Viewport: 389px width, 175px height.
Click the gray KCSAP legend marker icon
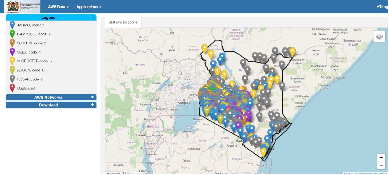click(12, 79)
